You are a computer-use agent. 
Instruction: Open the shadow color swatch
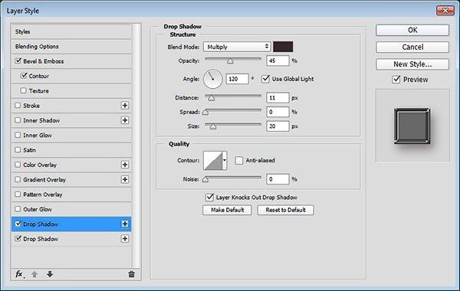click(283, 47)
